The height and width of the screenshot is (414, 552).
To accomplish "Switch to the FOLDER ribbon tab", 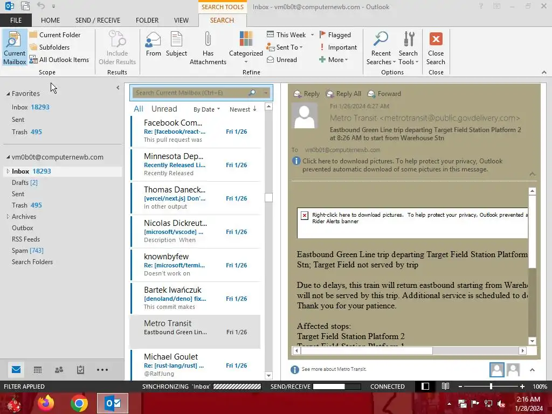I will 147,20.
